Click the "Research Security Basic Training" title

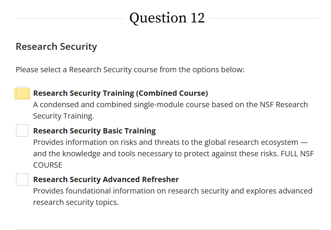pos(94,131)
